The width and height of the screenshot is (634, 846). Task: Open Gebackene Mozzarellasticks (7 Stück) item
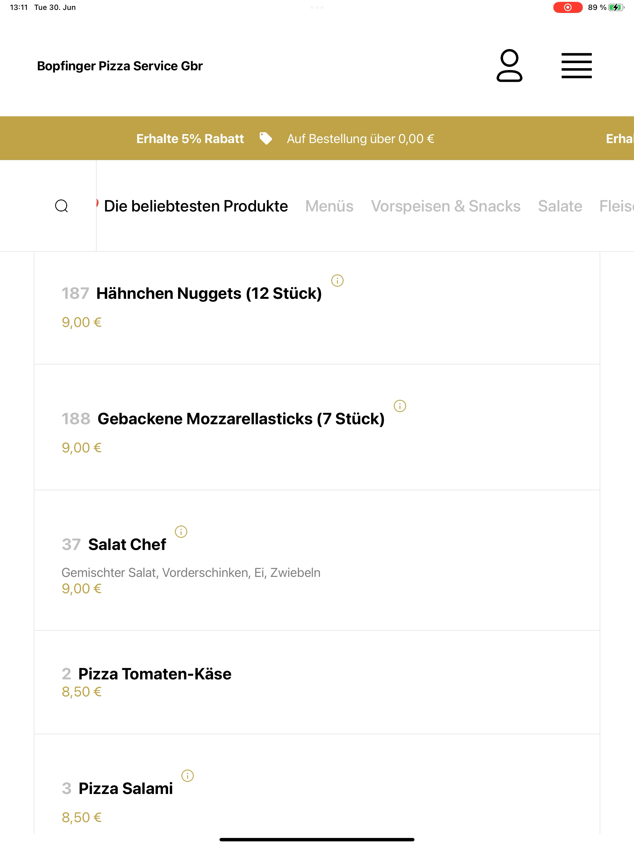[x=317, y=427]
